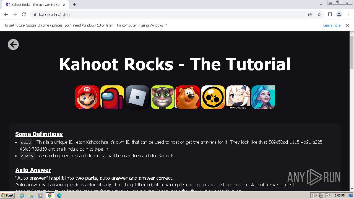Screen dimensions: 354x199
Task: Open Chrome three-dot menu
Action: point(348,14)
